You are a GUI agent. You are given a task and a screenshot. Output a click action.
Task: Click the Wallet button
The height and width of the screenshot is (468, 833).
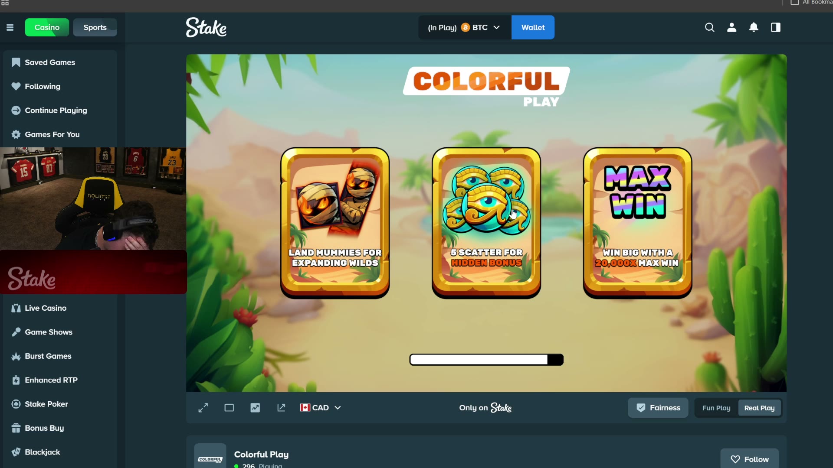tap(533, 27)
